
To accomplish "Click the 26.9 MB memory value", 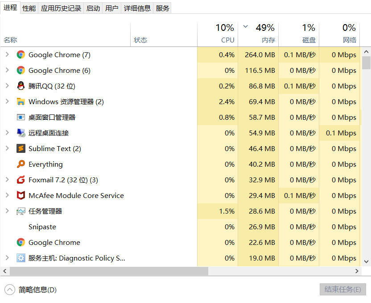I will (262, 227).
